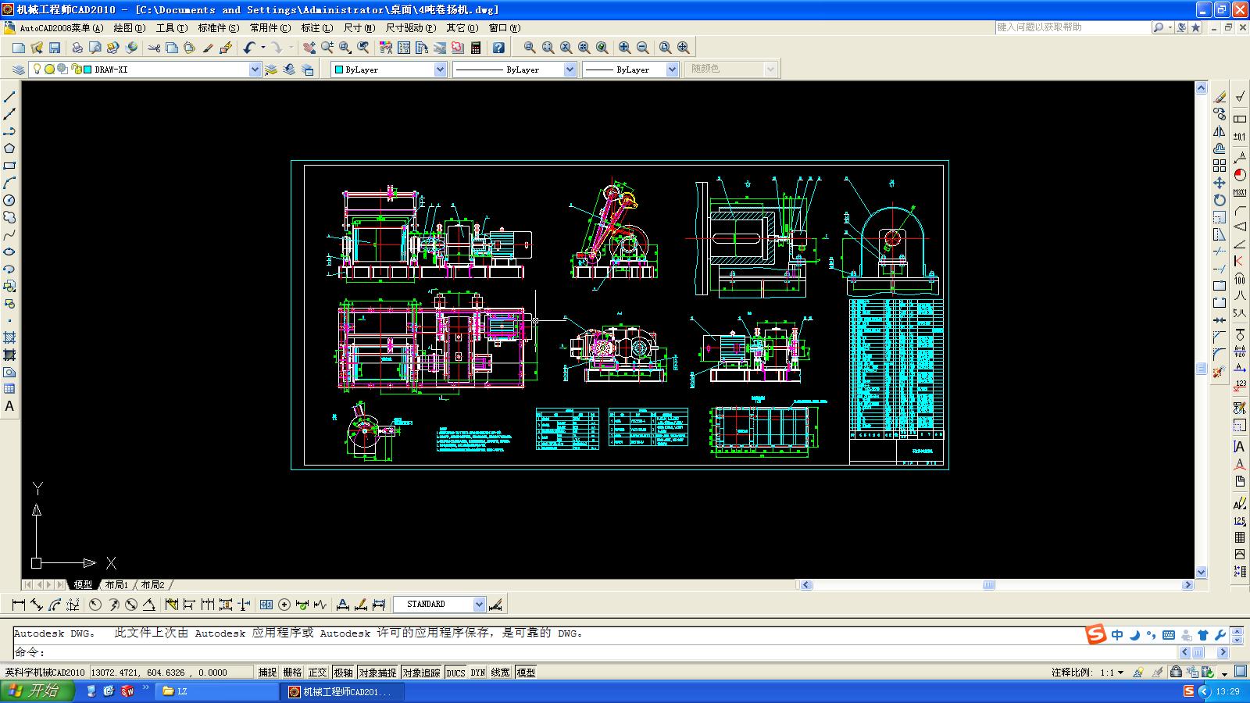The width and height of the screenshot is (1250, 703).
Task: Select the Line drawing tool
Action: click(9, 97)
